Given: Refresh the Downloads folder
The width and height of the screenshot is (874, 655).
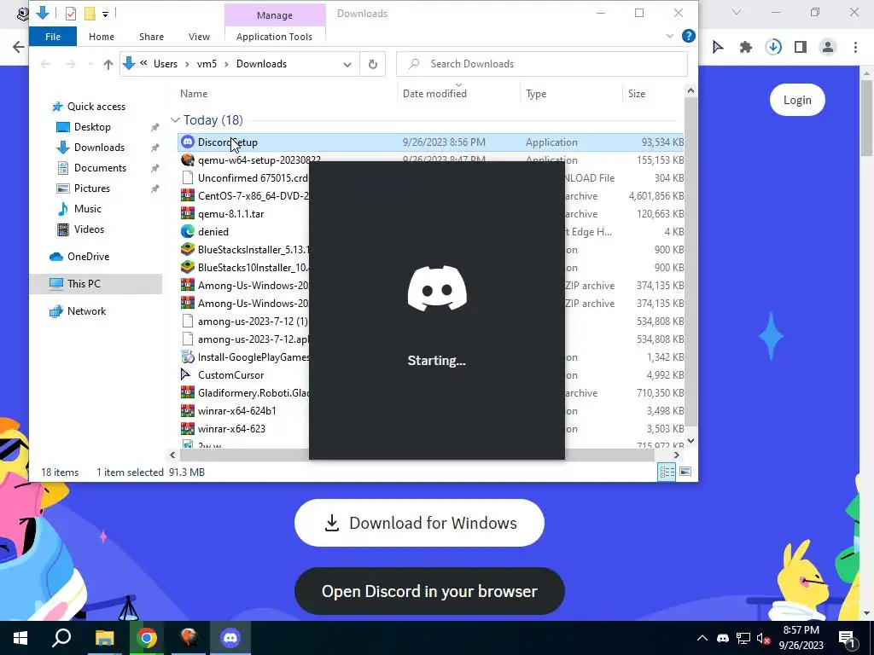Looking at the screenshot, I should pos(373,64).
